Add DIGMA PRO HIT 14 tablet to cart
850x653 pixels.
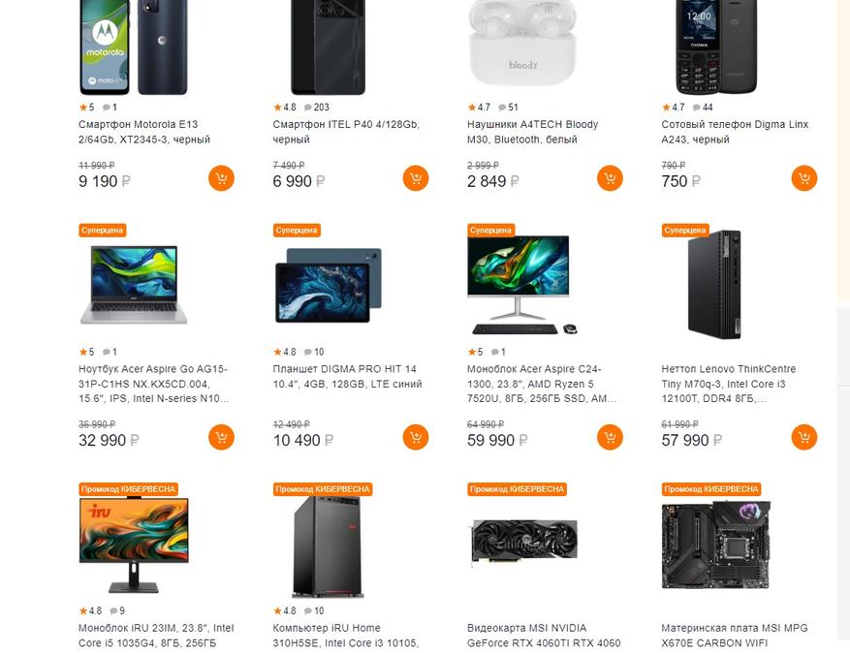point(416,437)
